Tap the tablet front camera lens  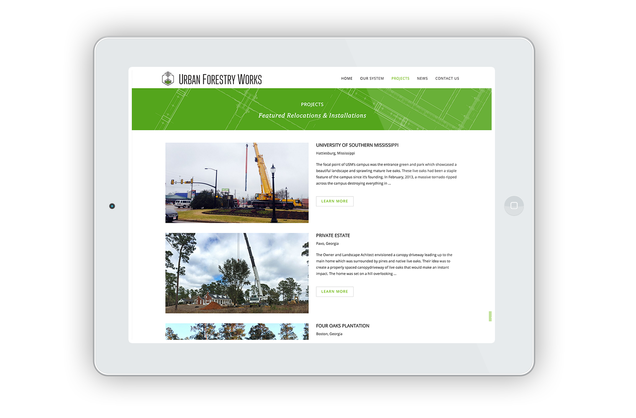[112, 206]
